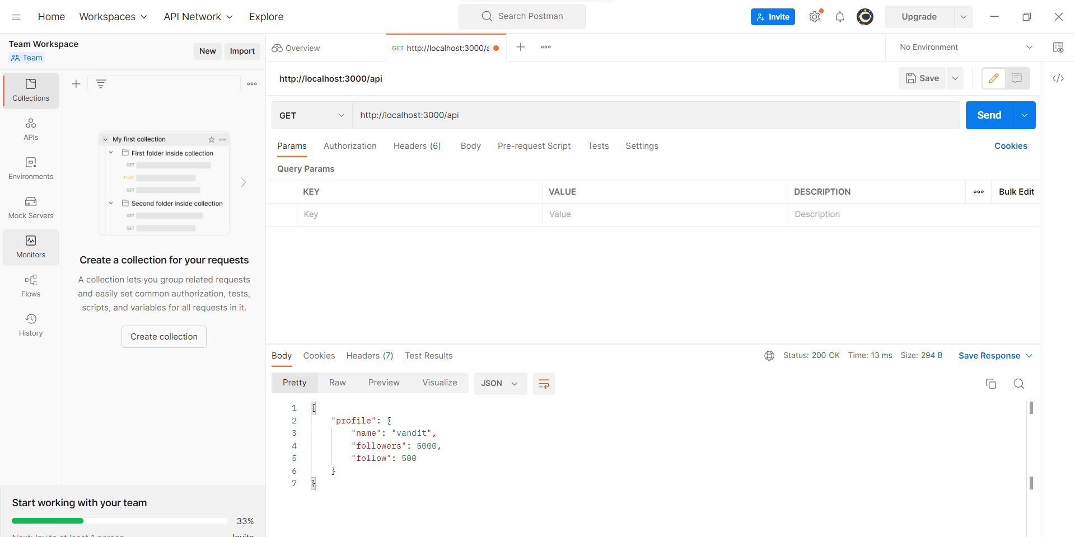Open the code snippet panel
Viewport: 1075px width, 537px height.
tap(1058, 78)
